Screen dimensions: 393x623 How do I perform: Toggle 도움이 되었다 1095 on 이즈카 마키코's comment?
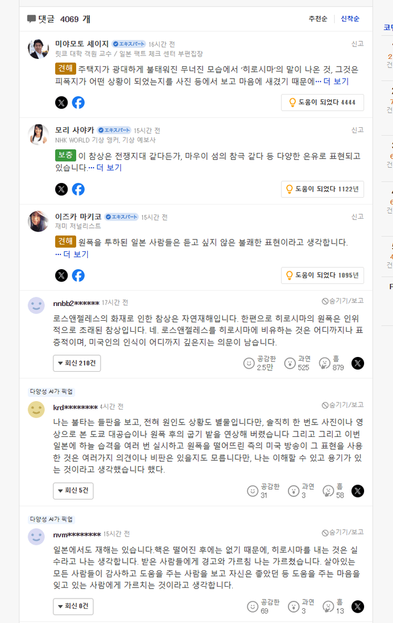pos(322,275)
